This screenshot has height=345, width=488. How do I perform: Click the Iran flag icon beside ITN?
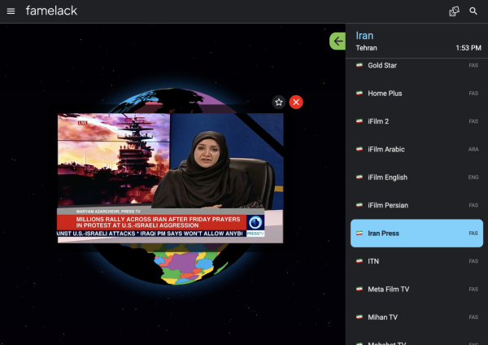click(359, 260)
